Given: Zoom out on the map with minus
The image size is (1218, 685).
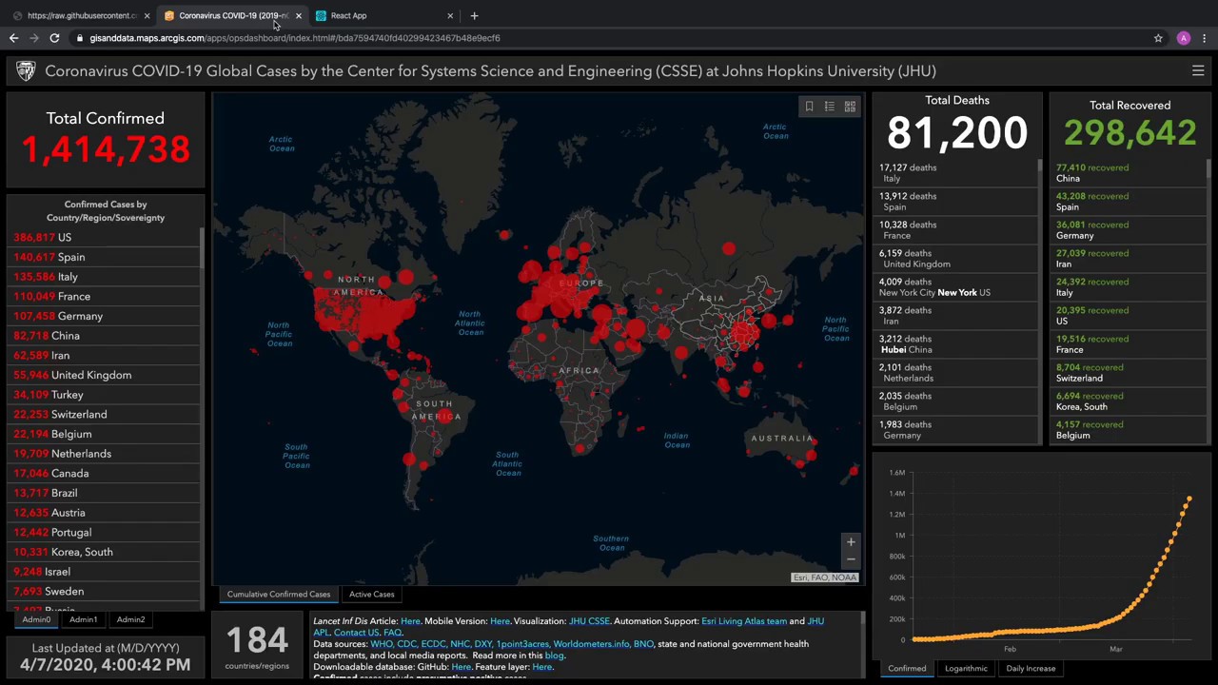Looking at the screenshot, I should pyautogui.click(x=851, y=559).
